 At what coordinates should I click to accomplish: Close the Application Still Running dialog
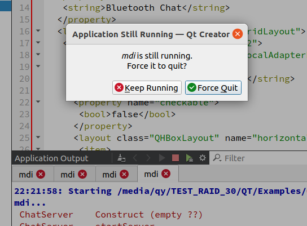click(238, 34)
